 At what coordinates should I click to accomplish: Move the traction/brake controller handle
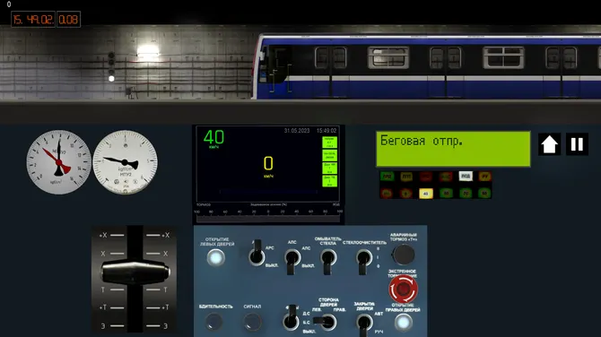(135, 272)
